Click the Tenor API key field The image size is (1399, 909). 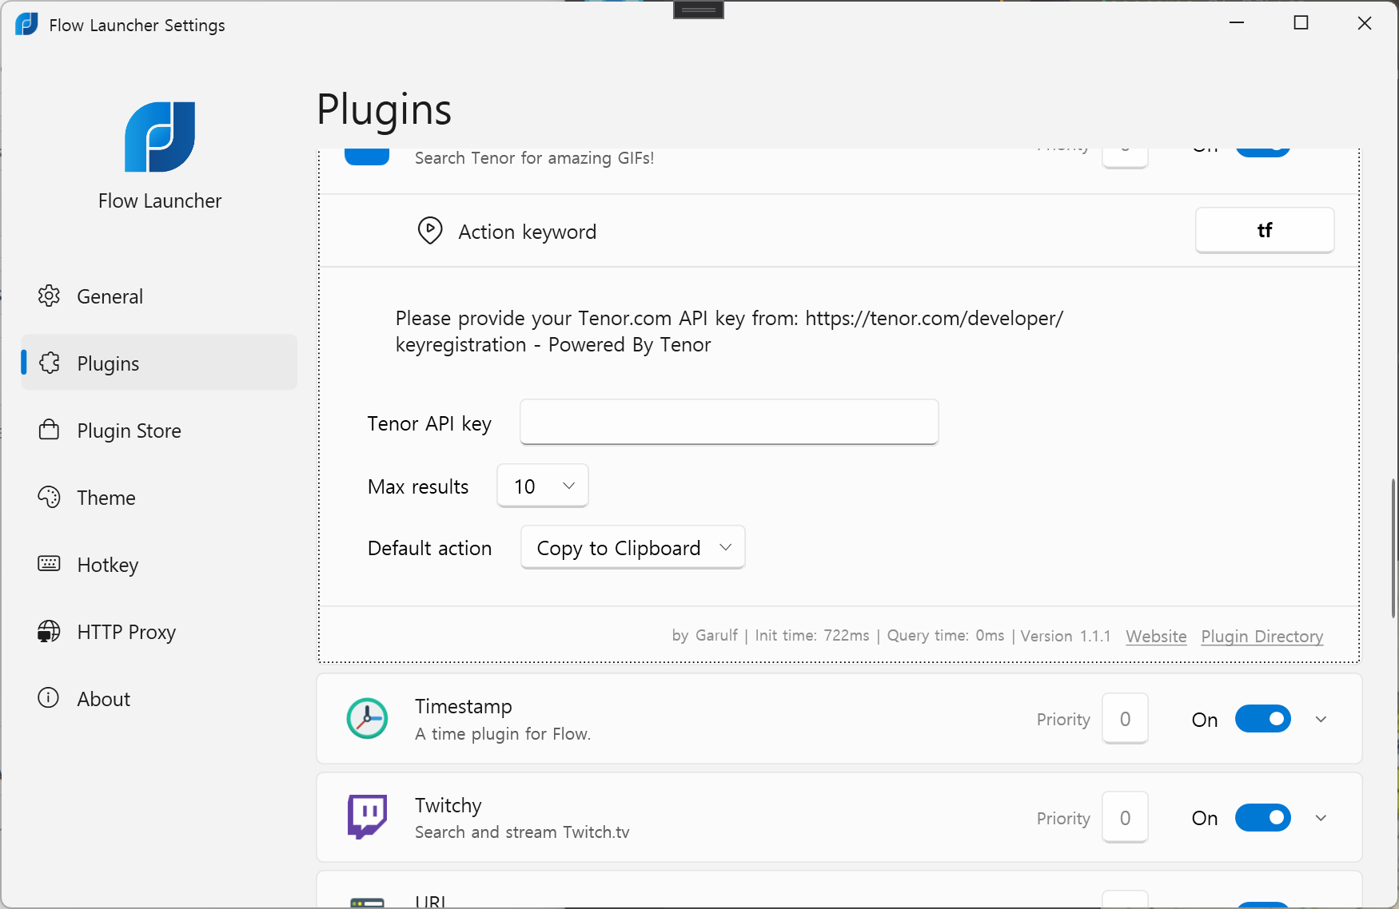coord(729,422)
